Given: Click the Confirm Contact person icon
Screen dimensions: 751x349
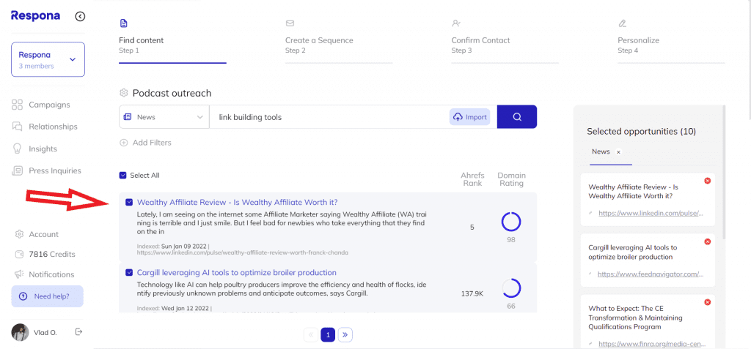Looking at the screenshot, I should tap(456, 23).
